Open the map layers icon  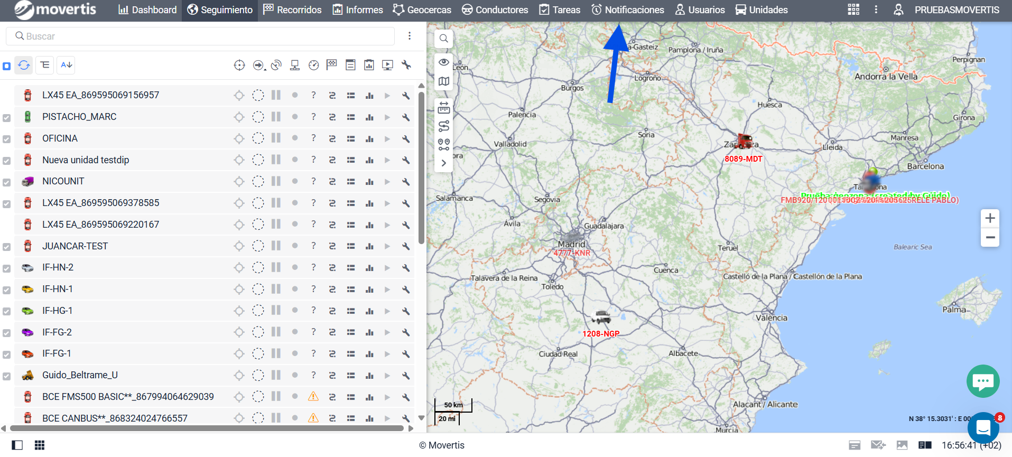coord(444,81)
